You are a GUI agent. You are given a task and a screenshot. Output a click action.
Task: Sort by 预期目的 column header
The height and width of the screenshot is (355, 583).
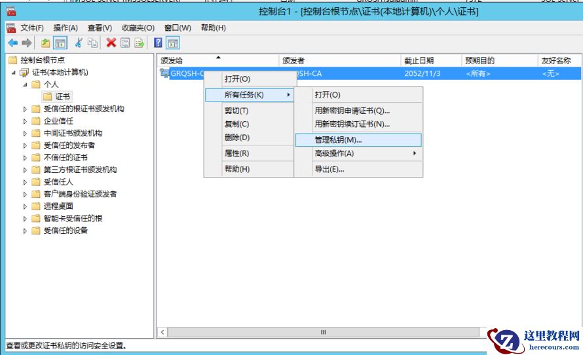(500, 61)
